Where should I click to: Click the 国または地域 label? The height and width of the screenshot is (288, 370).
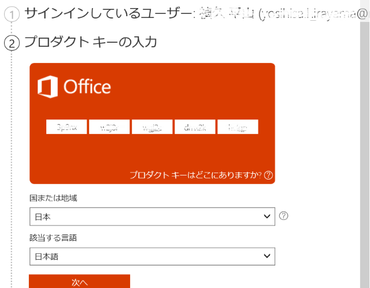[x=53, y=198]
